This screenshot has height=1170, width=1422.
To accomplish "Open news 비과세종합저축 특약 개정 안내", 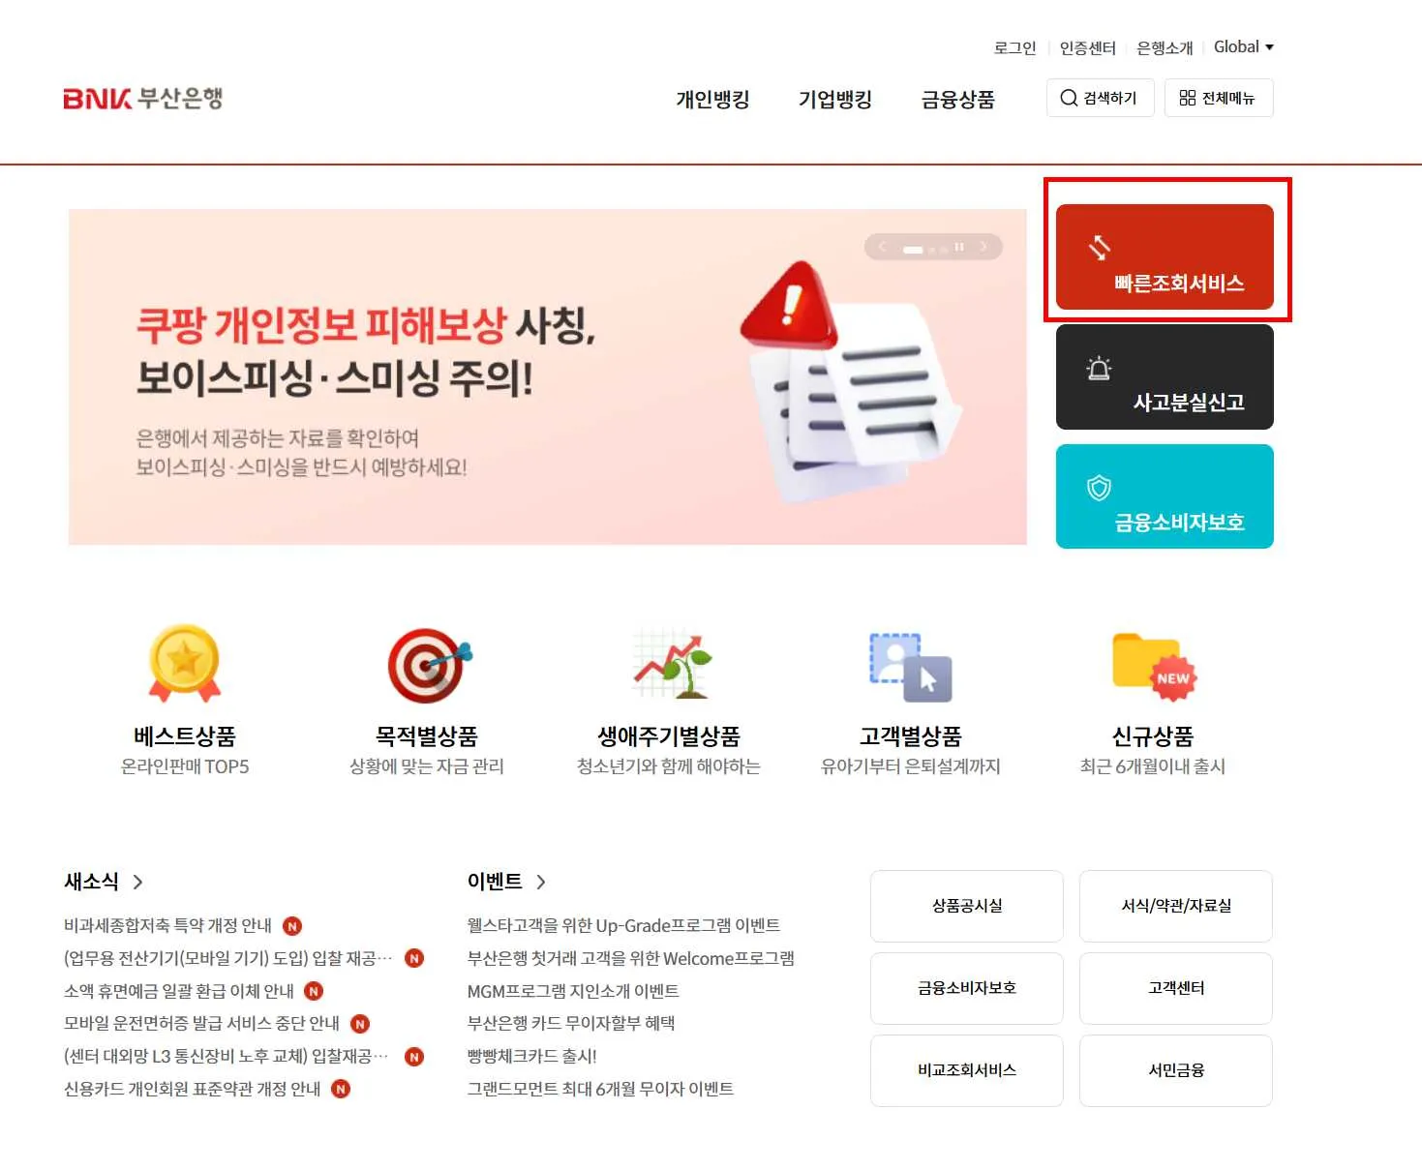I will tap(167, 925).
